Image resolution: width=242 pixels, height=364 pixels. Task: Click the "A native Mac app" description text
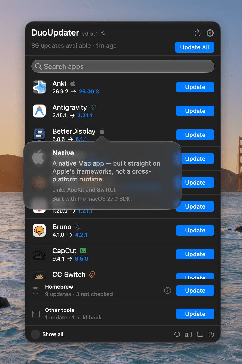click(106, 171)
